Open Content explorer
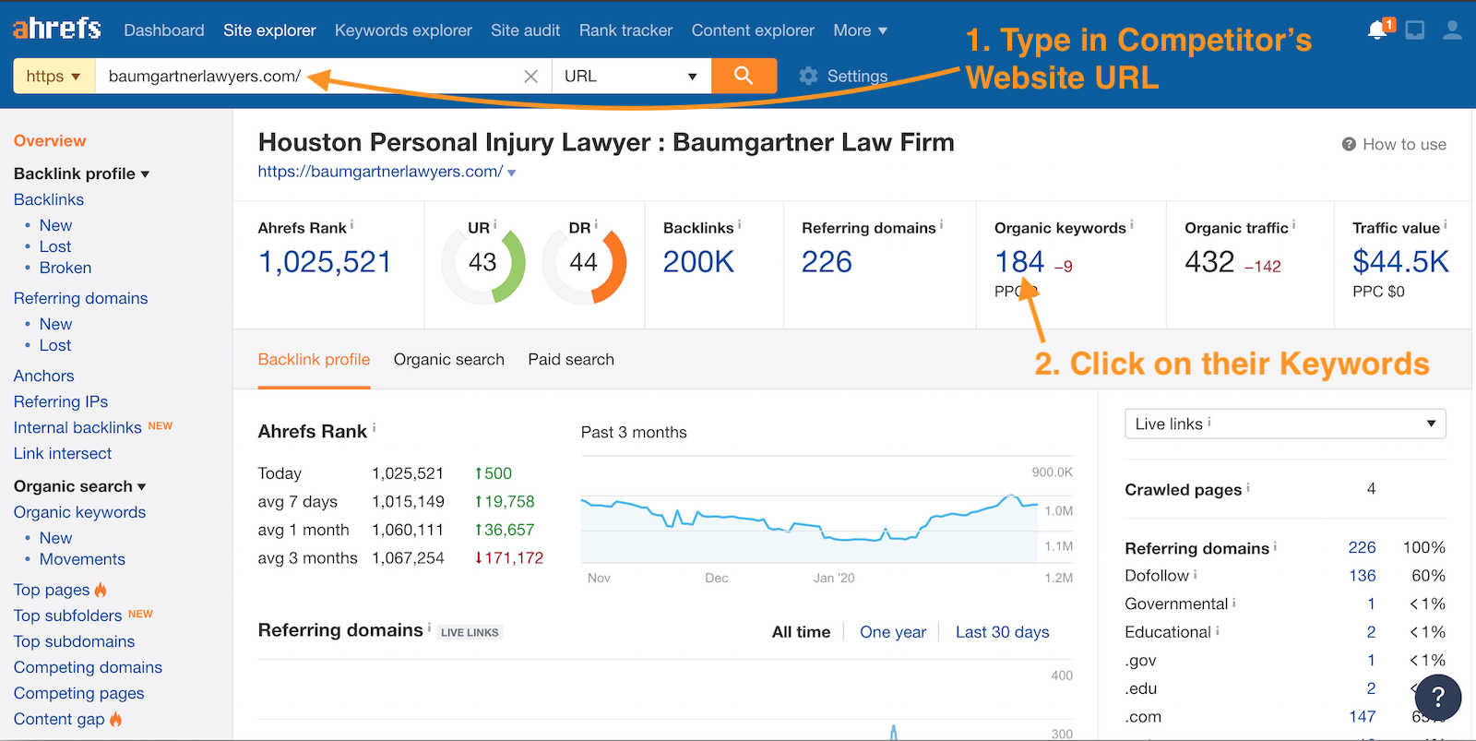Viewport: 1476px width, 741px height. tap(753, 30)
